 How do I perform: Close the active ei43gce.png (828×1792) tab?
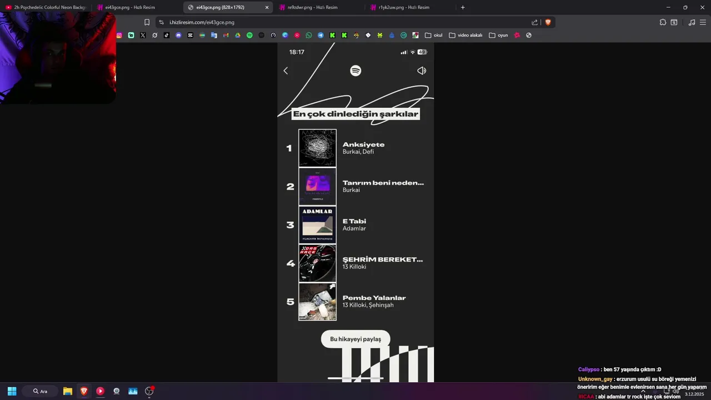[267, 7]
